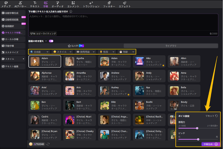The image size is (223, 149).
Task: Open the メディア media tab
Action: (x=6, y=5)
